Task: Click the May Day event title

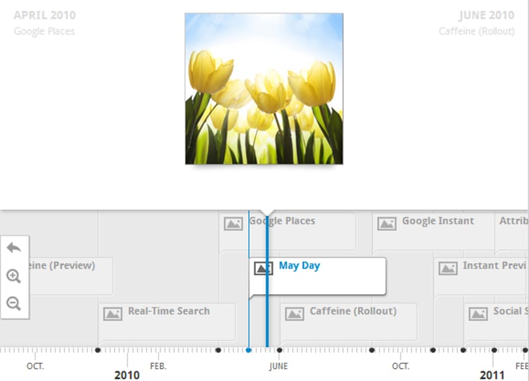Action: coord(299,266)
